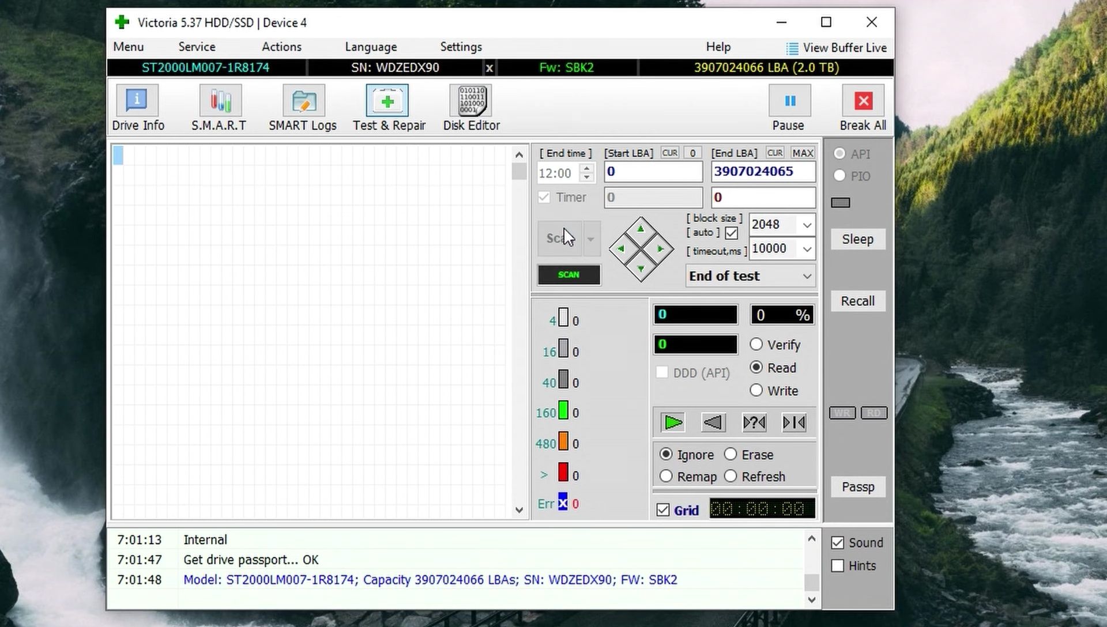Open the Service menu

click(197, 47)
